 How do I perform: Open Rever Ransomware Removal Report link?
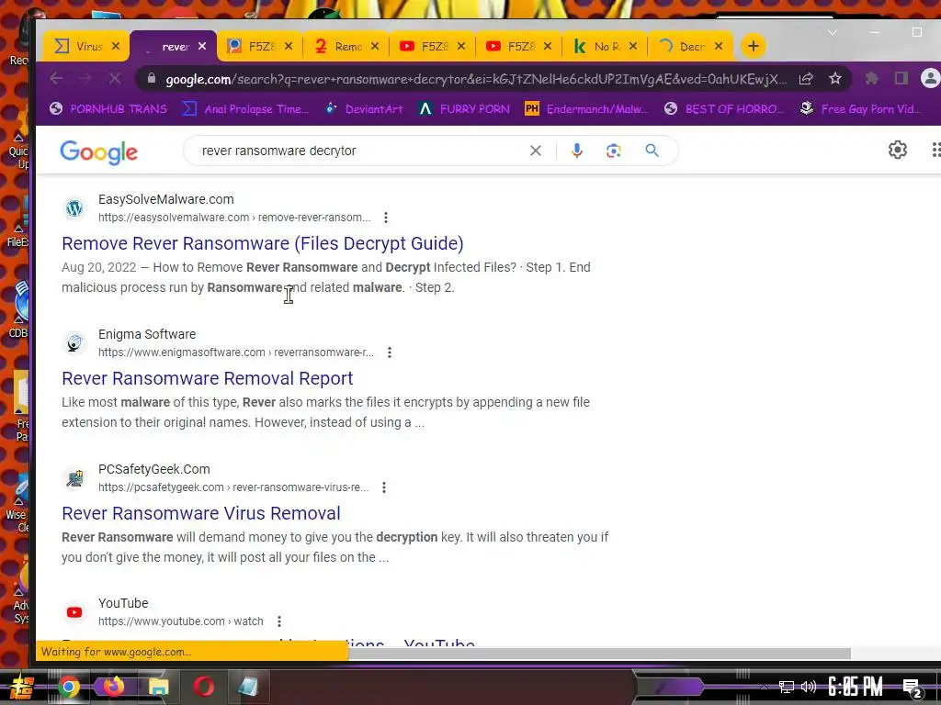(207, 378)
